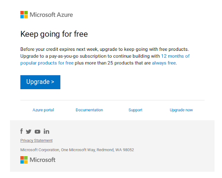The height and width of the screenshot is (178, 222).
Task: Open the Twitter bird icon
Action: click(x=28, y=132)
